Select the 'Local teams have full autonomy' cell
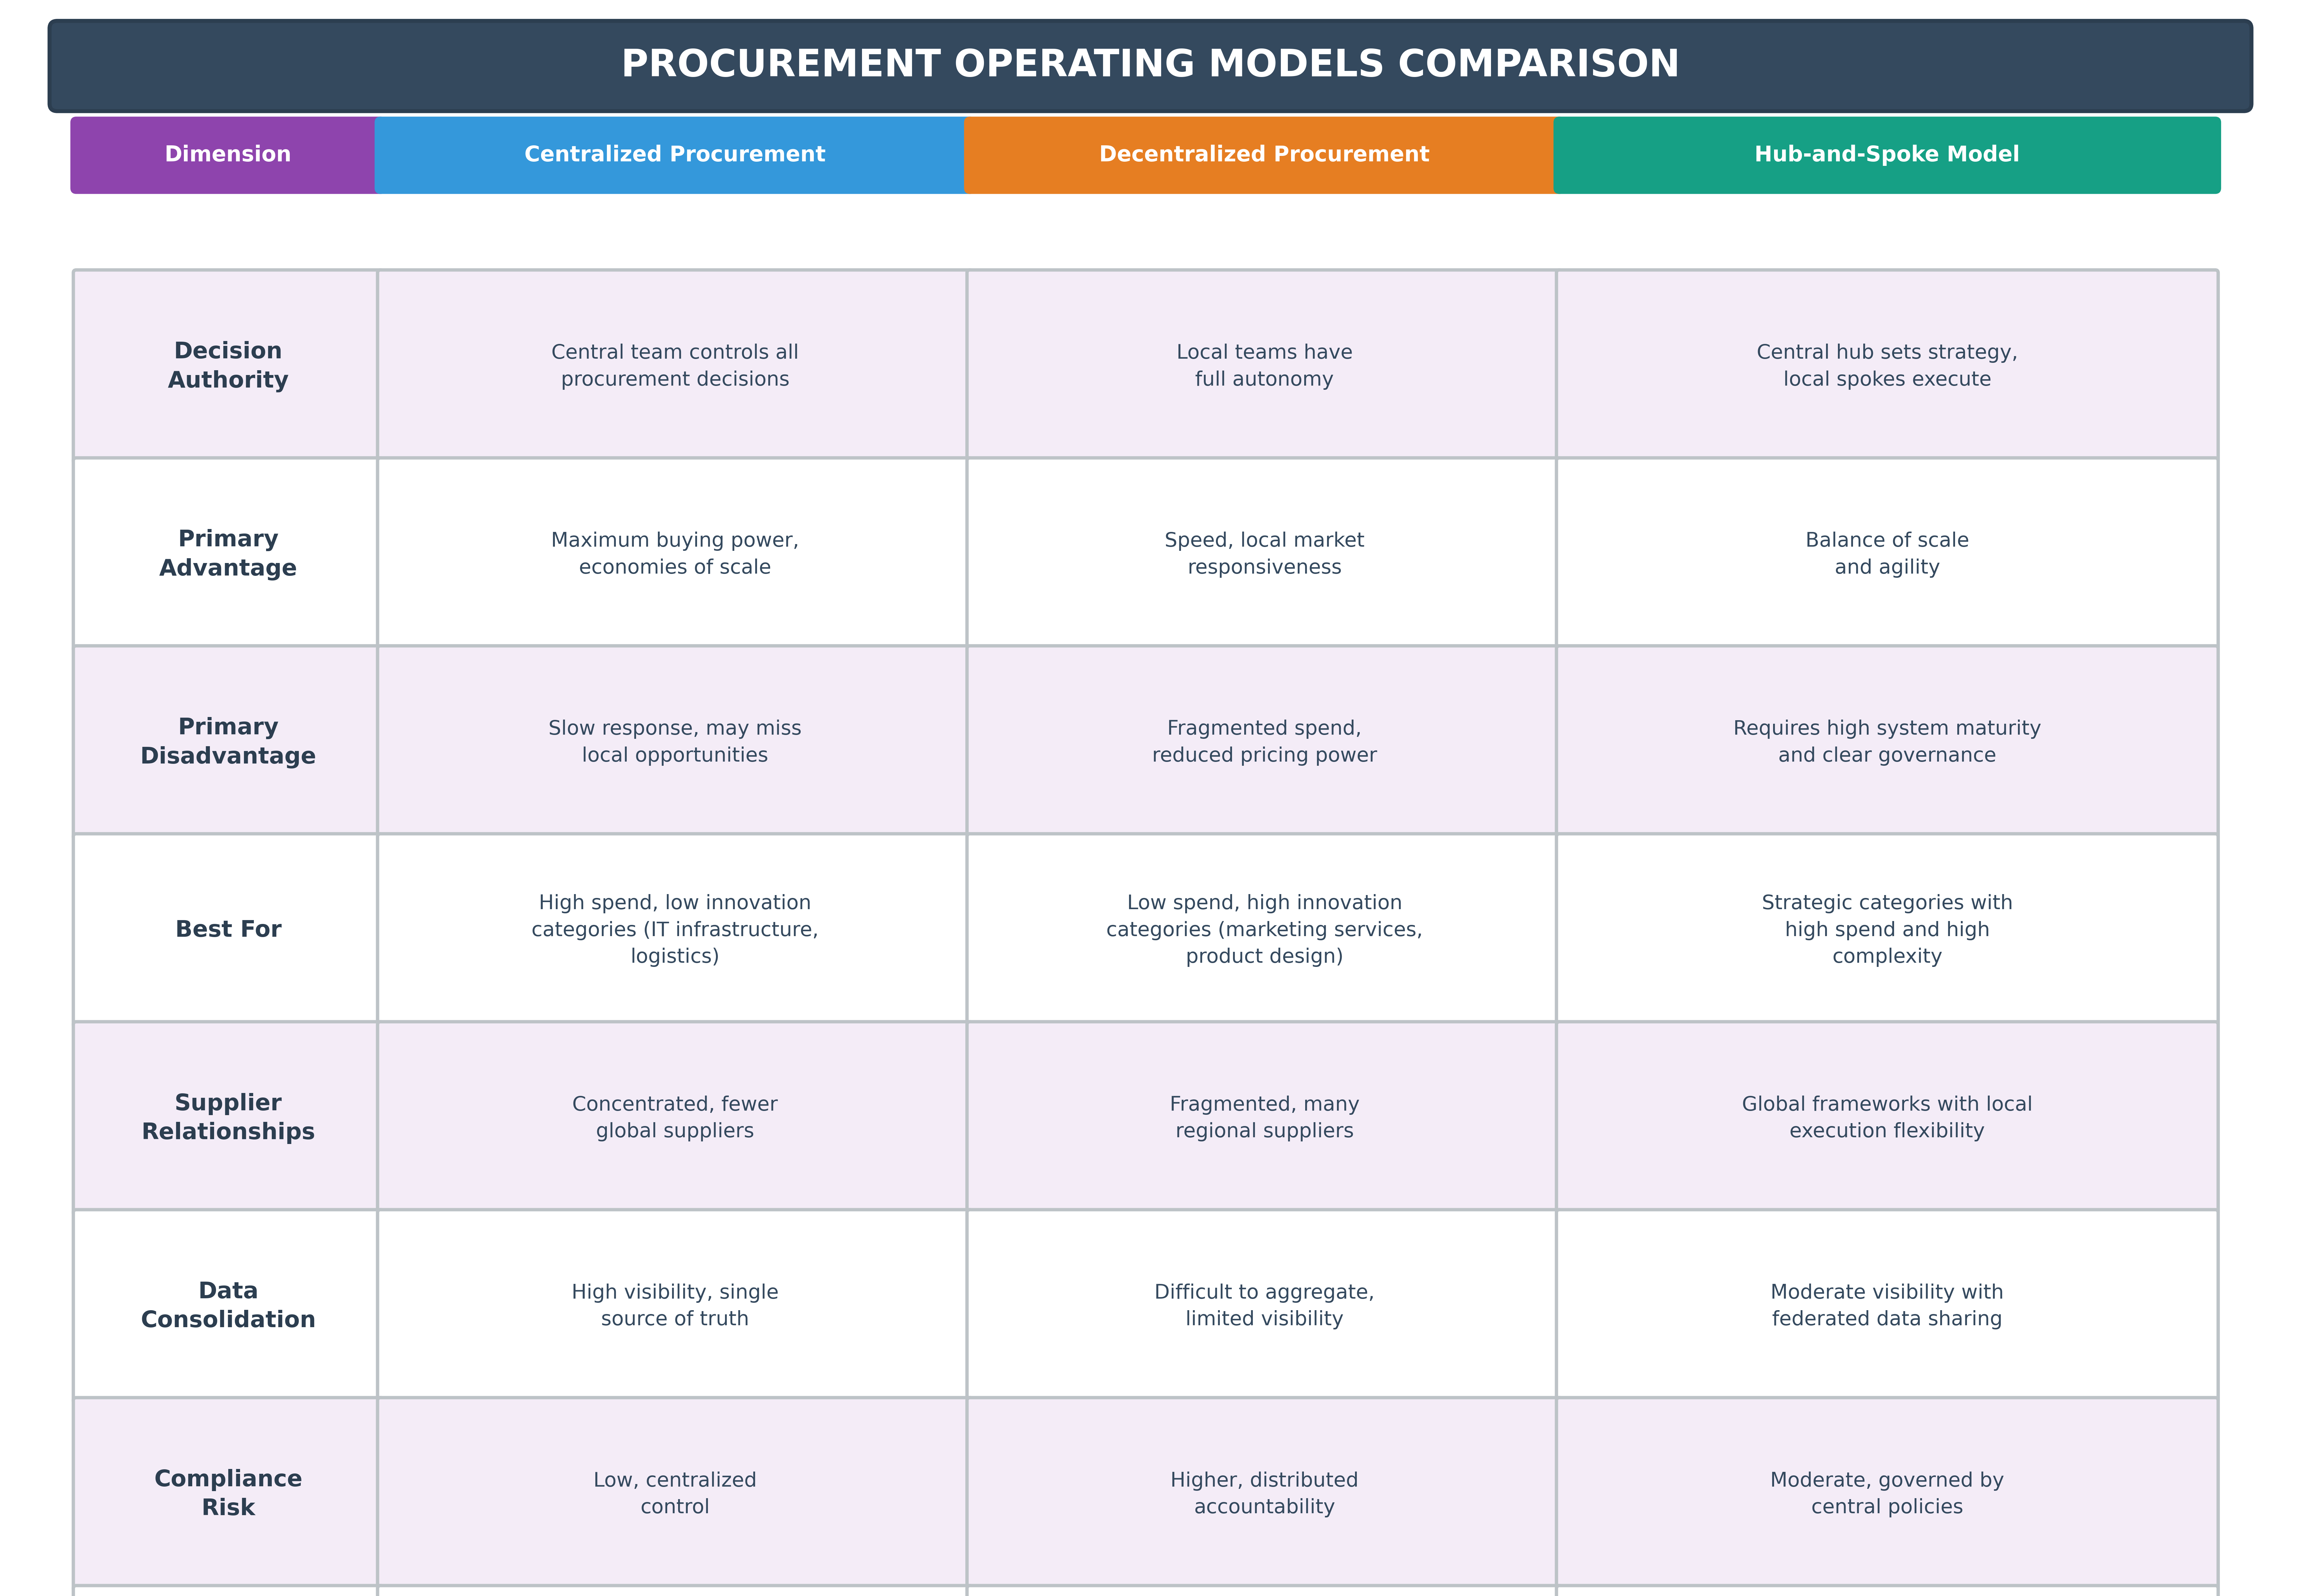The height and width of the screenshot is (1596, 2301). tap(1263, 365)
